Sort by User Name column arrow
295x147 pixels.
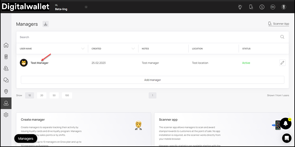point(83,49)
